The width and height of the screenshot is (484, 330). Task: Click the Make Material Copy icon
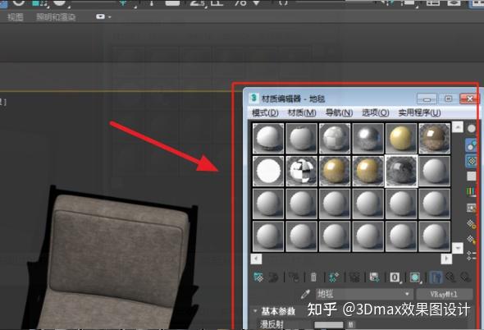[x=334, y=277]
